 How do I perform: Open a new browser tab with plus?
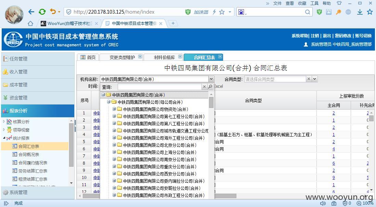point(173,23)
